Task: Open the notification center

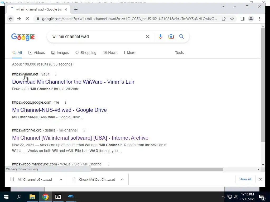Action: (x=262, y=197)
